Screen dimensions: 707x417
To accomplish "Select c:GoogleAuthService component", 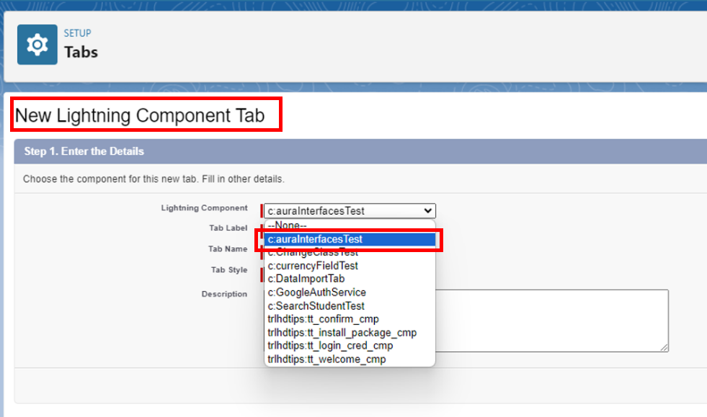I will point(350,292).
